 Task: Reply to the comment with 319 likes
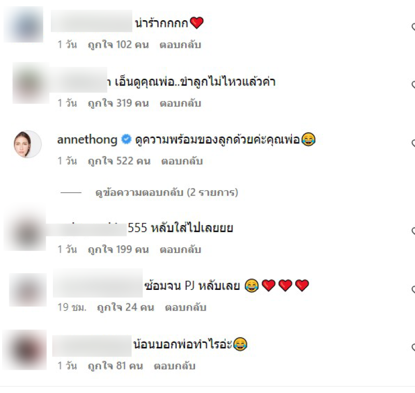click(x=180, y=103)
